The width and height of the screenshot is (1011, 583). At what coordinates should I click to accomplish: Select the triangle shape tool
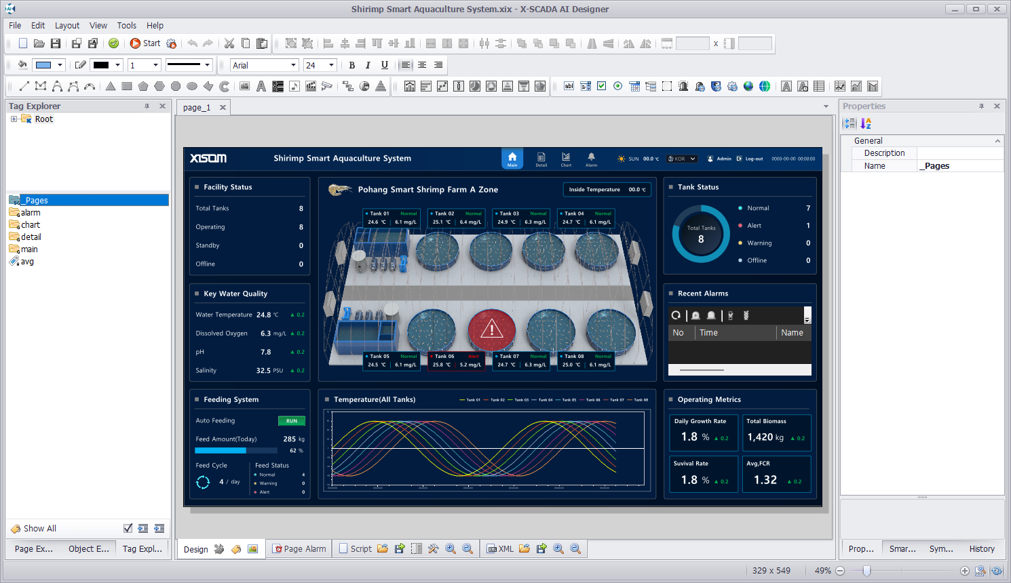pyautogui.click(x=111, y=86)
